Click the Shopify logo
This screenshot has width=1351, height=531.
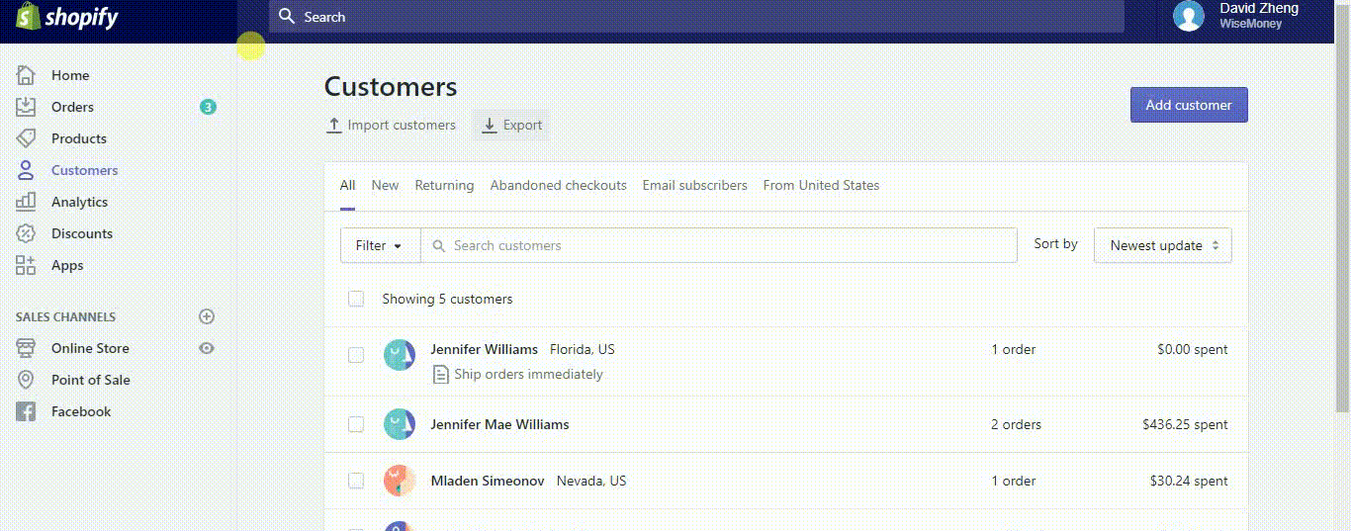66,17
